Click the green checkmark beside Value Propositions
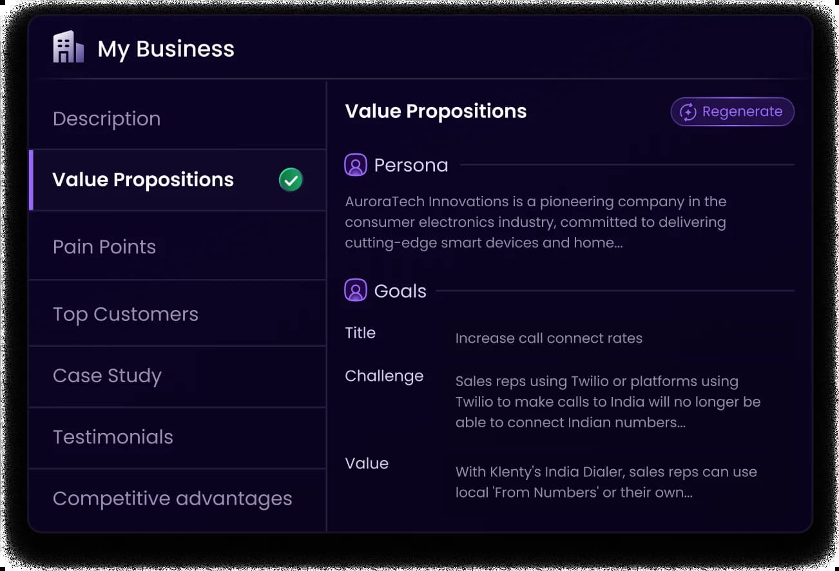 coord(291,180)
